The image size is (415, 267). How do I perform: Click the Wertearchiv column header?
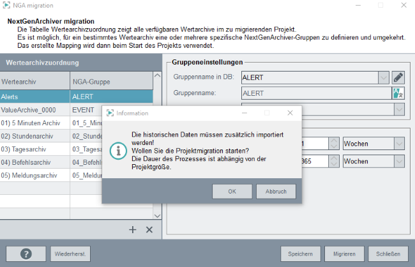[34, 82]
